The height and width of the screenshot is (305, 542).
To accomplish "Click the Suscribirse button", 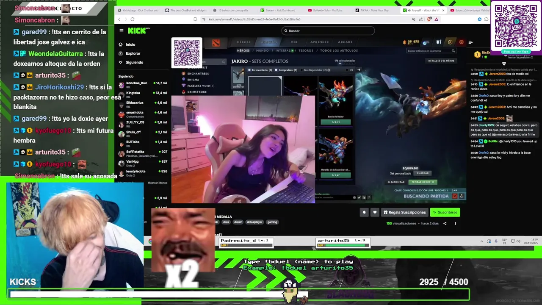I will 445,212.
